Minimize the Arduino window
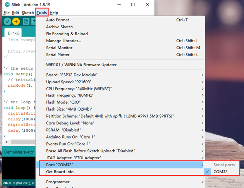Screen dimensions: 244x188 tap(119, 5)
